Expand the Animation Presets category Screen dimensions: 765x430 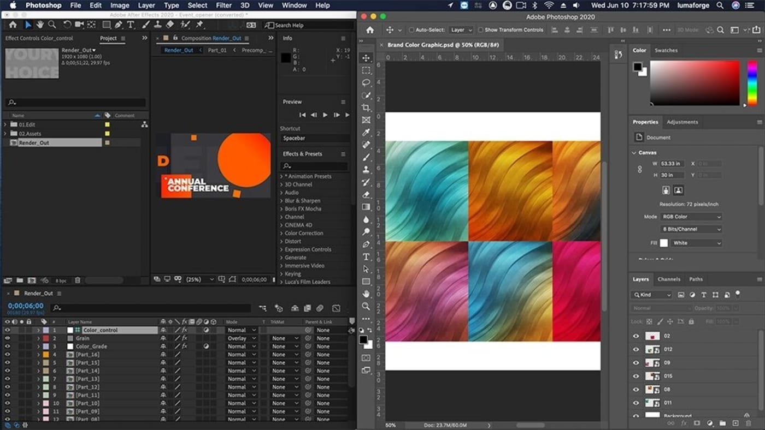(x=281, y=176)
